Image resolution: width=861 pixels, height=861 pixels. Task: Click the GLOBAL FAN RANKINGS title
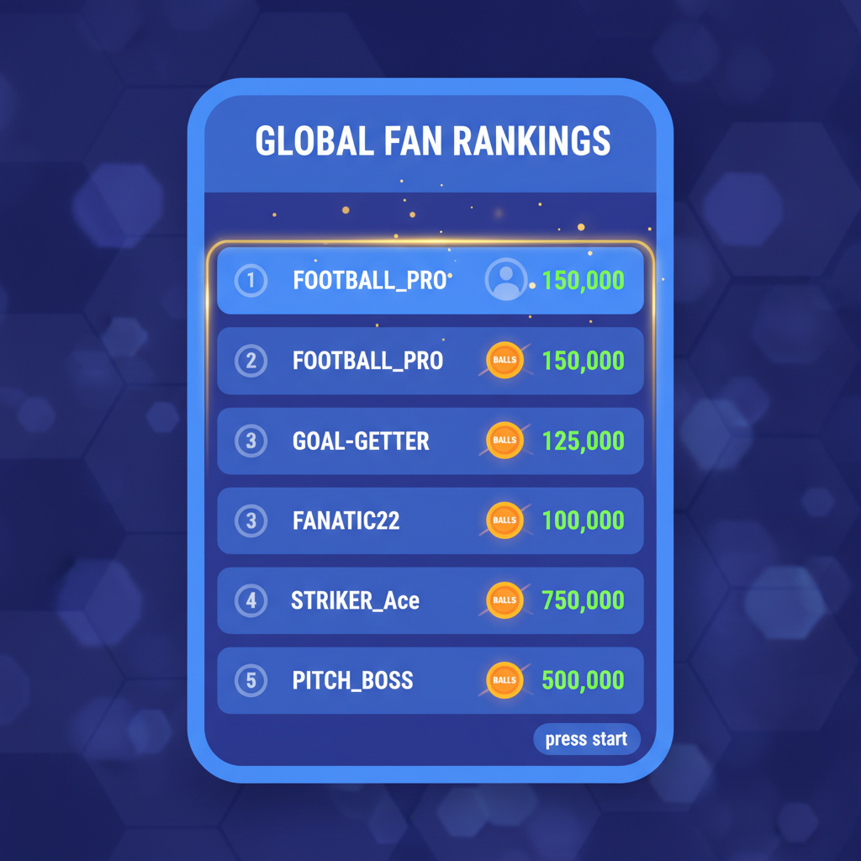(x=430, y=140)
